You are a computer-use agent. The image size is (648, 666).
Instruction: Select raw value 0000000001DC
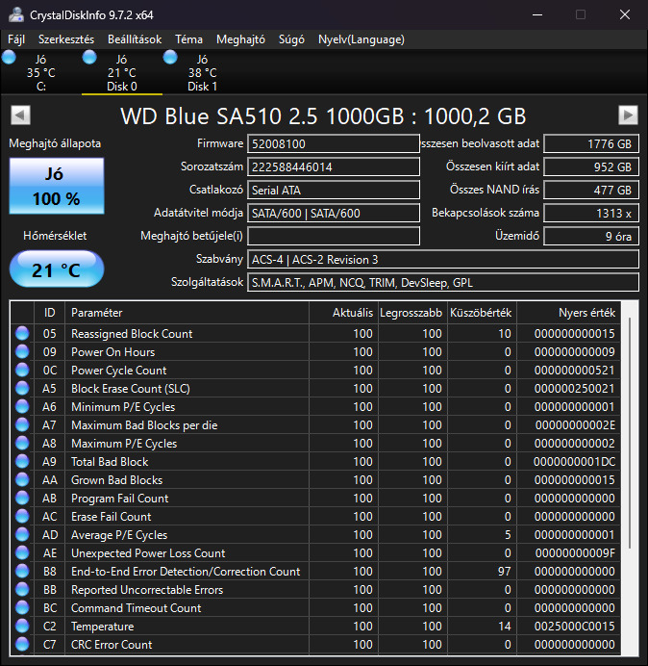575,462
